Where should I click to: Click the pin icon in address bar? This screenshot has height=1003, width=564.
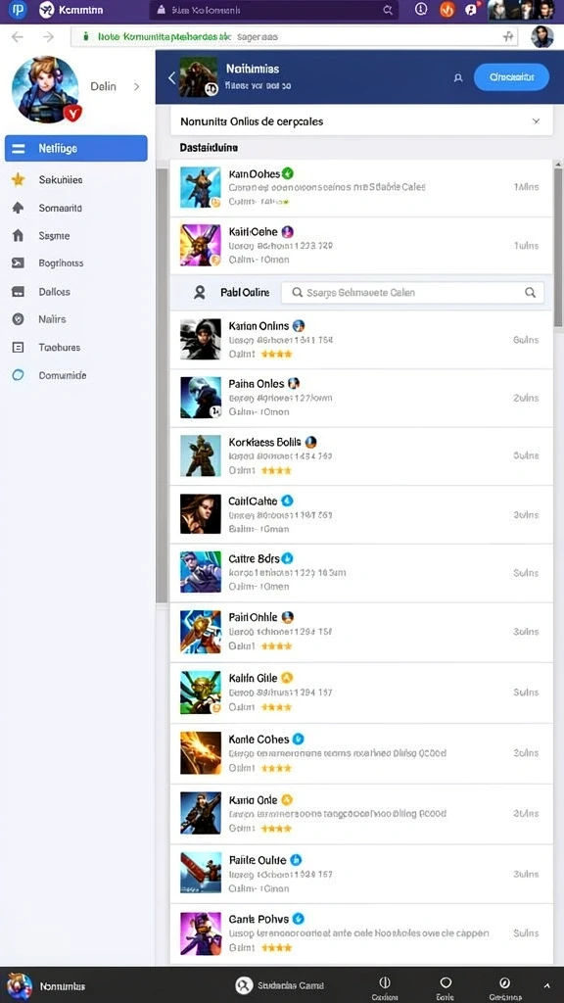click(508, 37)
